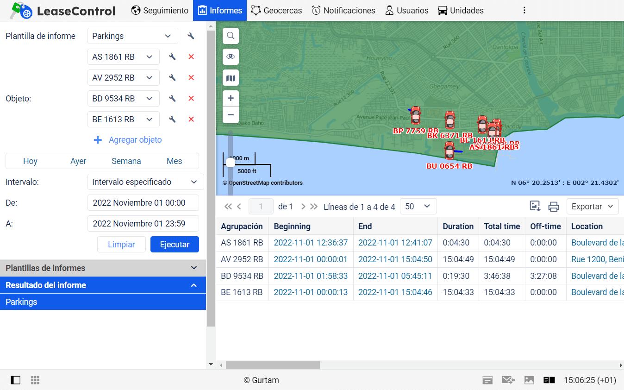This screenshot has width=624, height=390.
Task: Click the wrench icon beside Parkings template
Action: click(191, 36)
